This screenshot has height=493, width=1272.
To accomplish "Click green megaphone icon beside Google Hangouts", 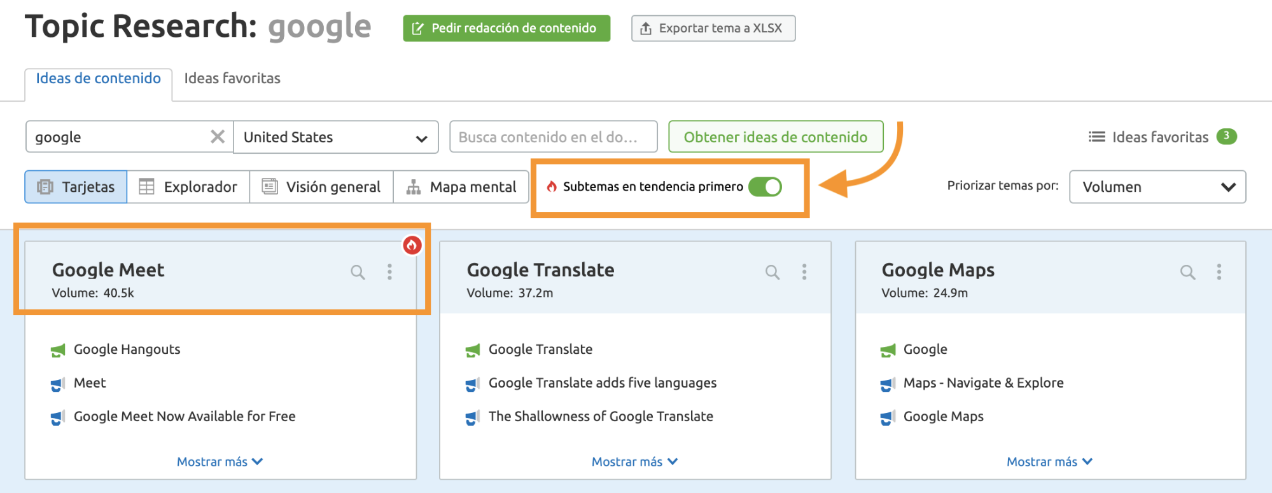I will click(x=58, y=350).
